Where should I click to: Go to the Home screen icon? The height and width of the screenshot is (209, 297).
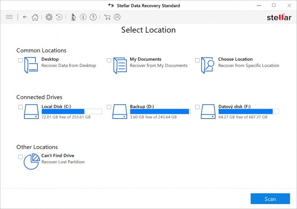click(x=35, y=17)
